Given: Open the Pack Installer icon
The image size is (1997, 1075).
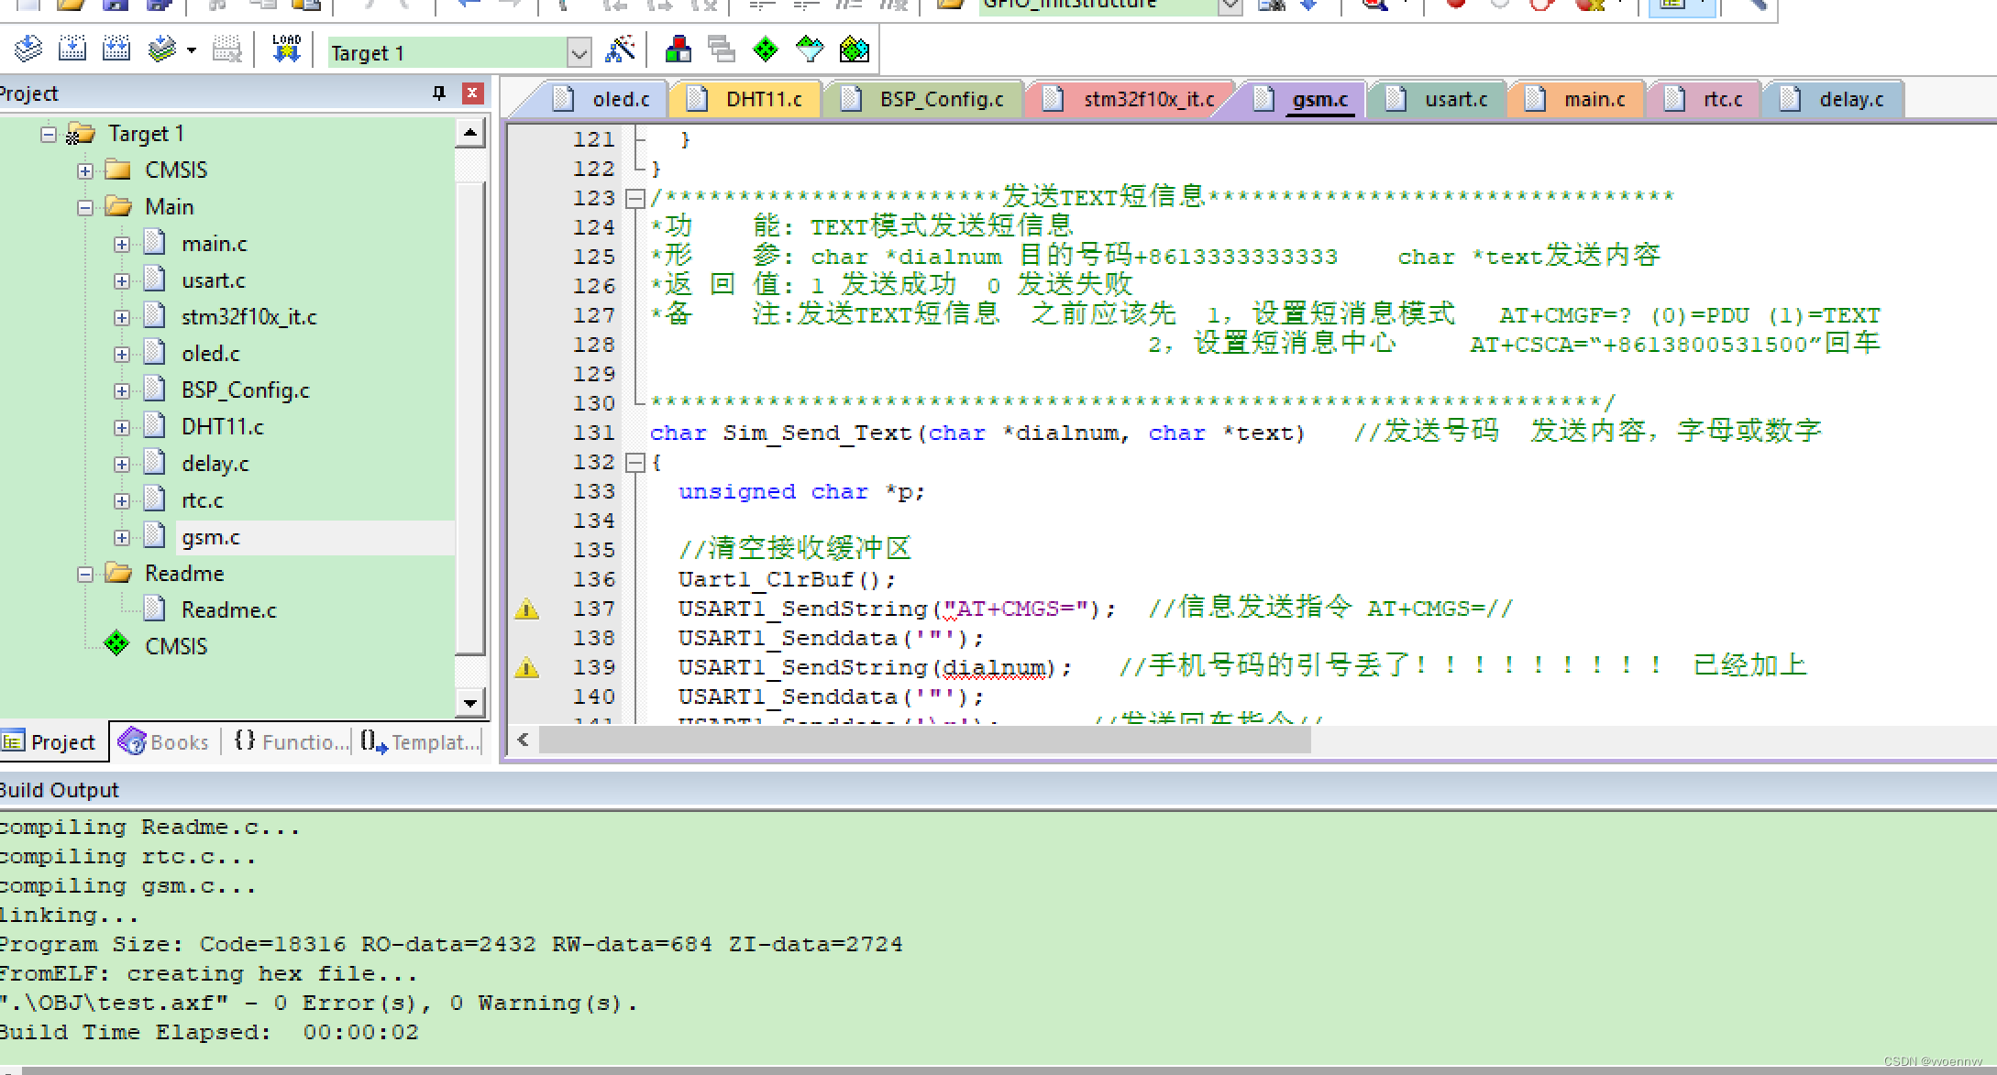Looking at the screenshot, I should (x=854, y=49).
